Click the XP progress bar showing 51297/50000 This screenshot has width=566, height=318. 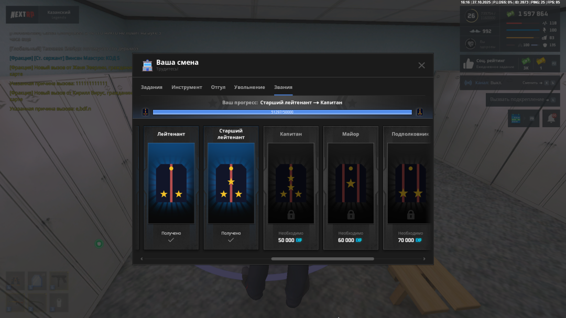tap(282, 112)
